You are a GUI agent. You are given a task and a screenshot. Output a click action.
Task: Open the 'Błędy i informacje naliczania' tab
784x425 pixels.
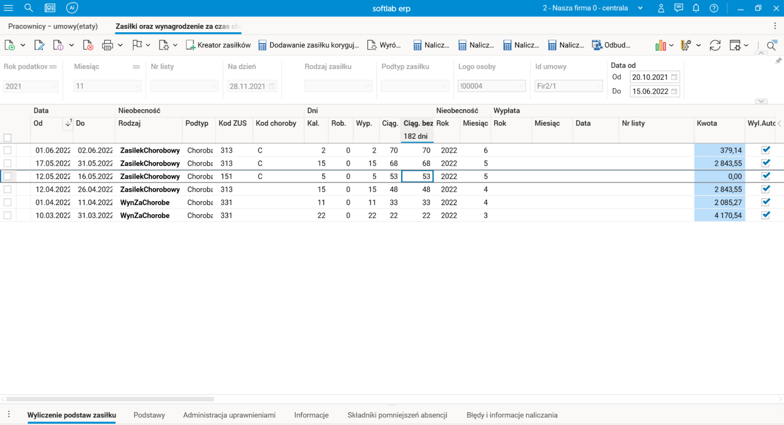[x=512, y=415]
